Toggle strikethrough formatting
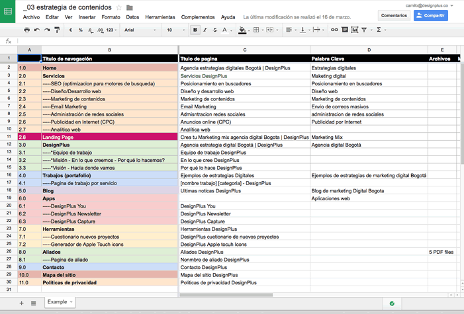Screen dimensions: 464x314 tap(215, 30)
